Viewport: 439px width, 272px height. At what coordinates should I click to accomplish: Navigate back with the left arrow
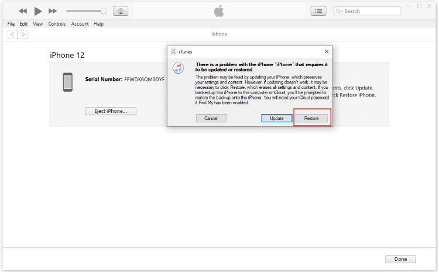12,35
